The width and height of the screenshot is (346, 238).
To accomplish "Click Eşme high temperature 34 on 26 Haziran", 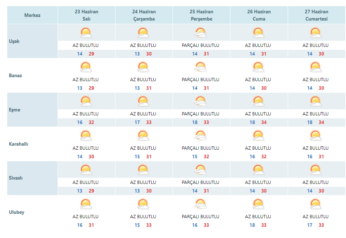I will pos(264,122).
